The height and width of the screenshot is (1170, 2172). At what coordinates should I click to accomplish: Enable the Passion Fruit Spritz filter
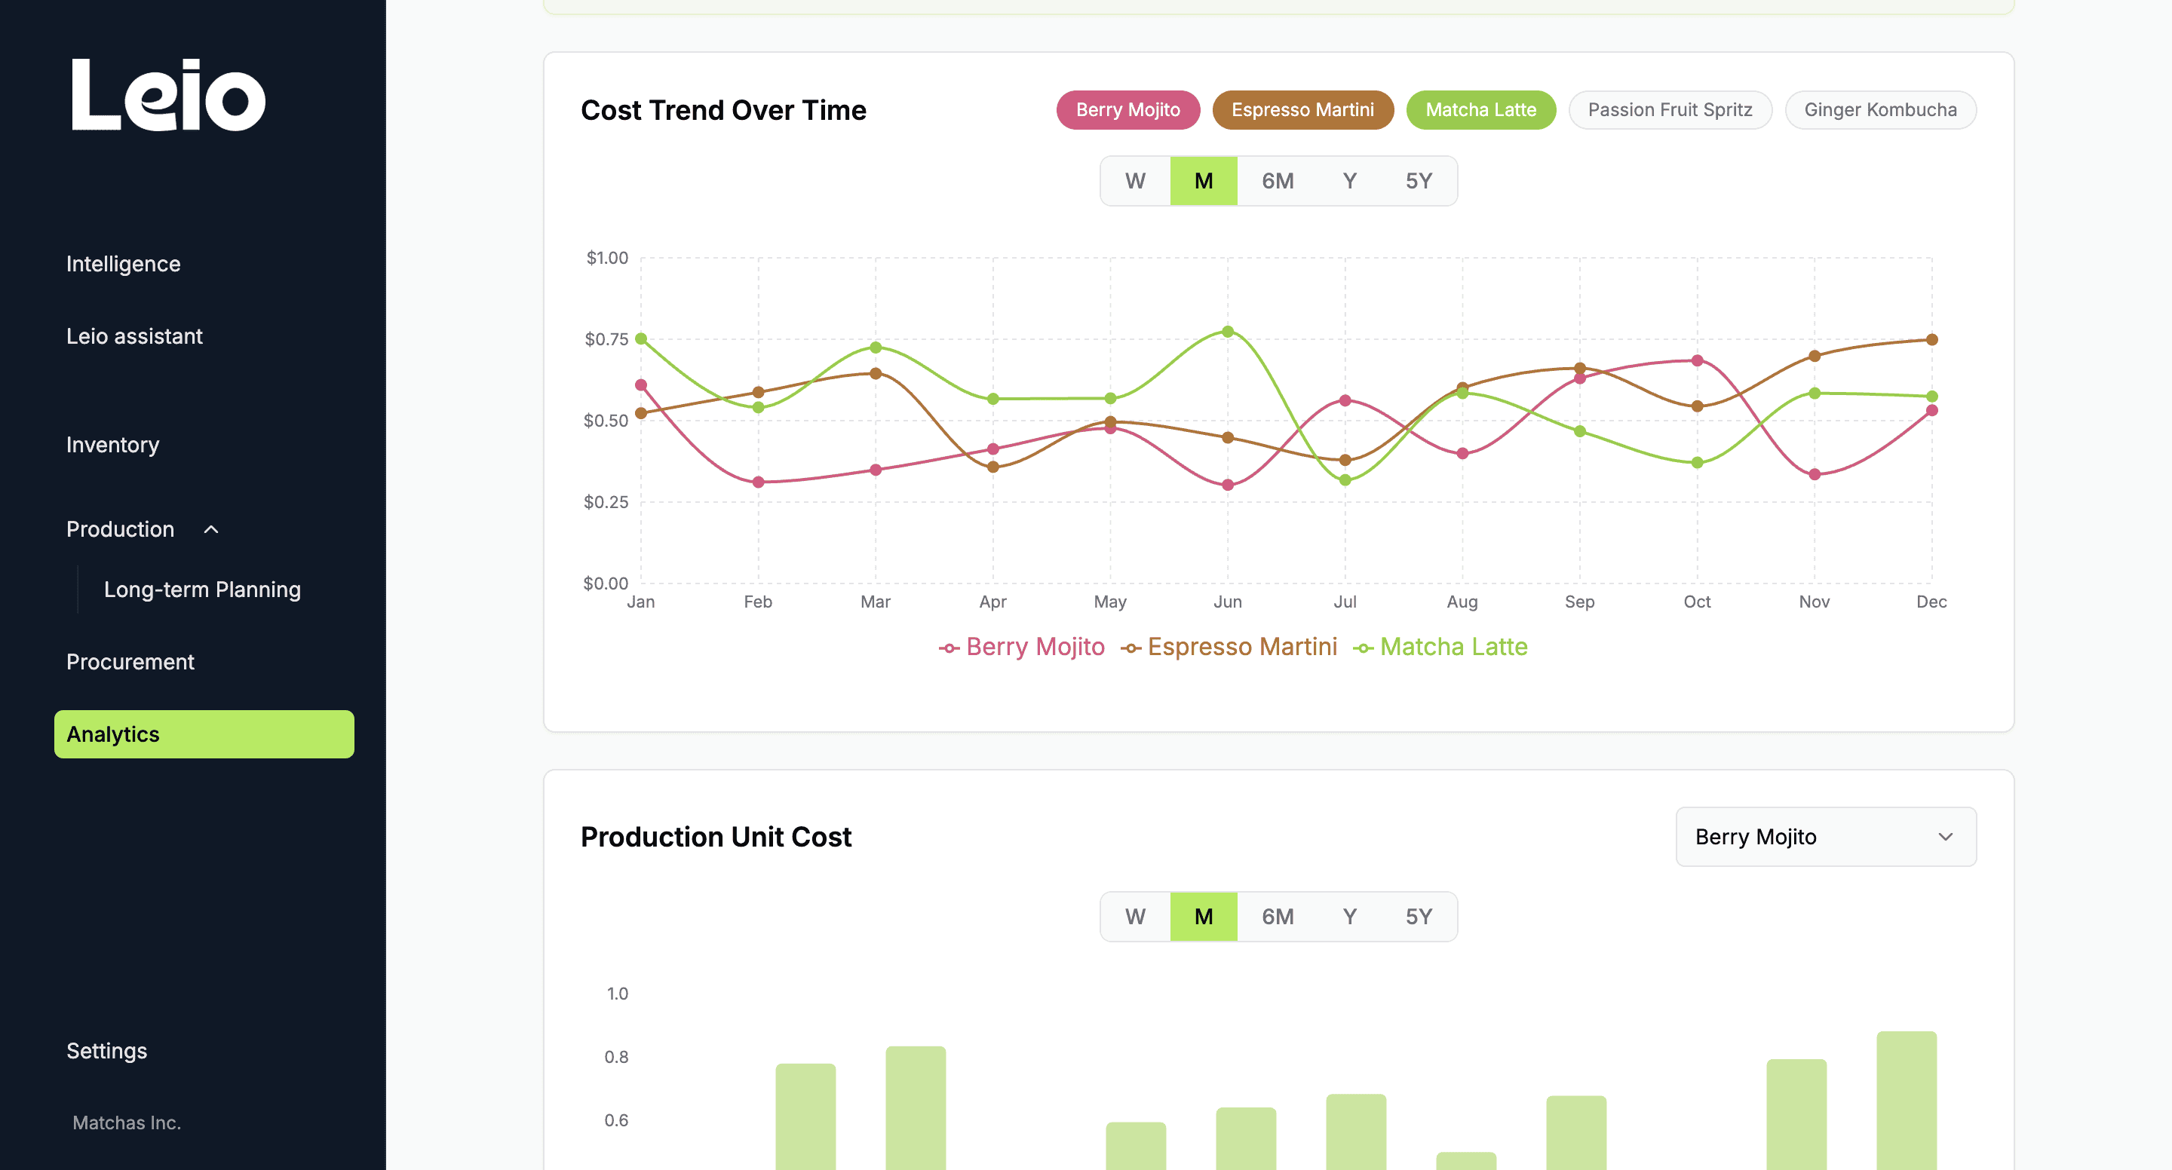coord(1670,109)
